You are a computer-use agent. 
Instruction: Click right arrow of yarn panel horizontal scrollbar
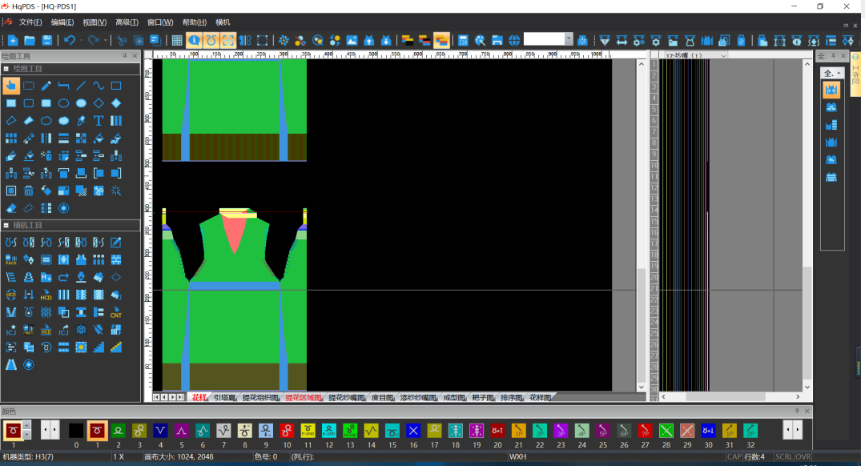[x=798, y=396]
